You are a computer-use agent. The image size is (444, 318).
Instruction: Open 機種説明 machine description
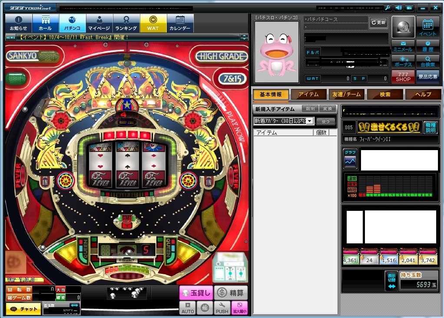[x=431, y=128]
